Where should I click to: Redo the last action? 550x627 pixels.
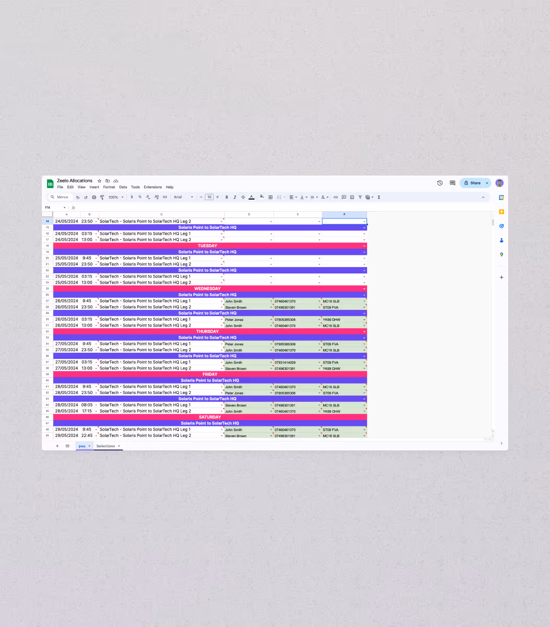(86, 197)
